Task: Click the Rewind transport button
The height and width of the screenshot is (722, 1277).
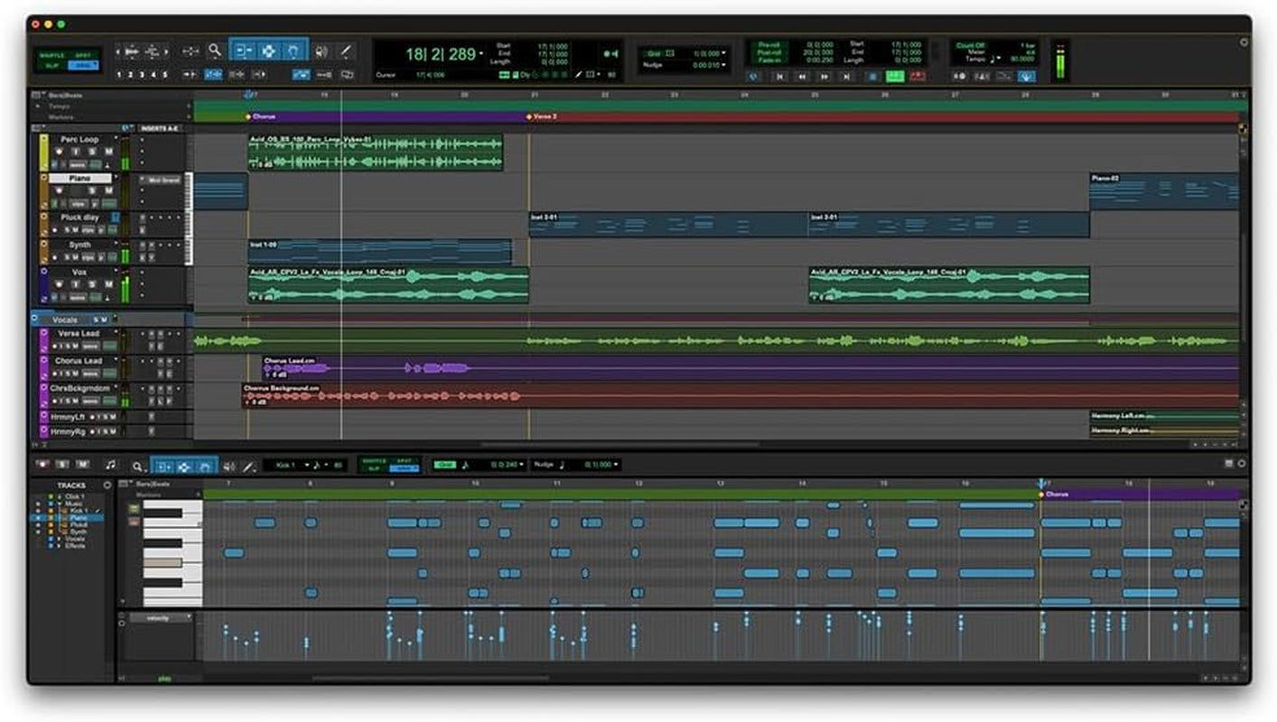Action: [x=802, y=77]
